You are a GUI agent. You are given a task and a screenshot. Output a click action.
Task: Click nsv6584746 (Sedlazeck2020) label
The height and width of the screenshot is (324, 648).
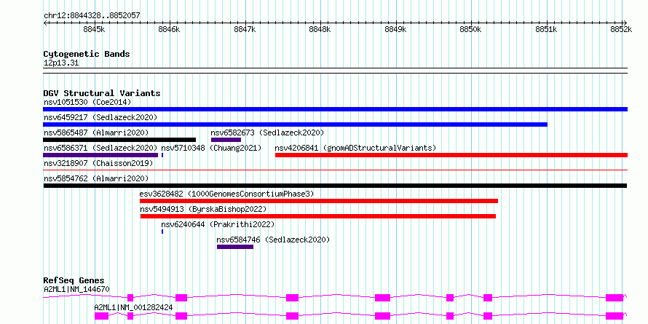(x=273, y=240)
